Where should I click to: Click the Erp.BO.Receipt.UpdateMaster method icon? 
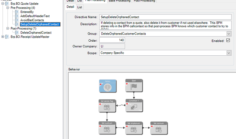[x=7, y=37]
